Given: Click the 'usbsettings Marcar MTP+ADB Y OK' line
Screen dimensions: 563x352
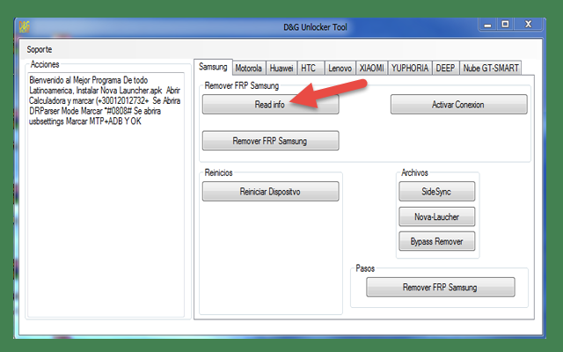Looking at the screenshot, I should coord(85,121).
